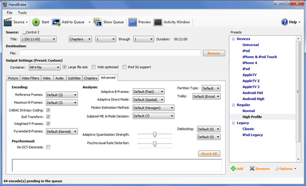Adjust Psychovisual Rate Distortion slider

click(155, 144)
